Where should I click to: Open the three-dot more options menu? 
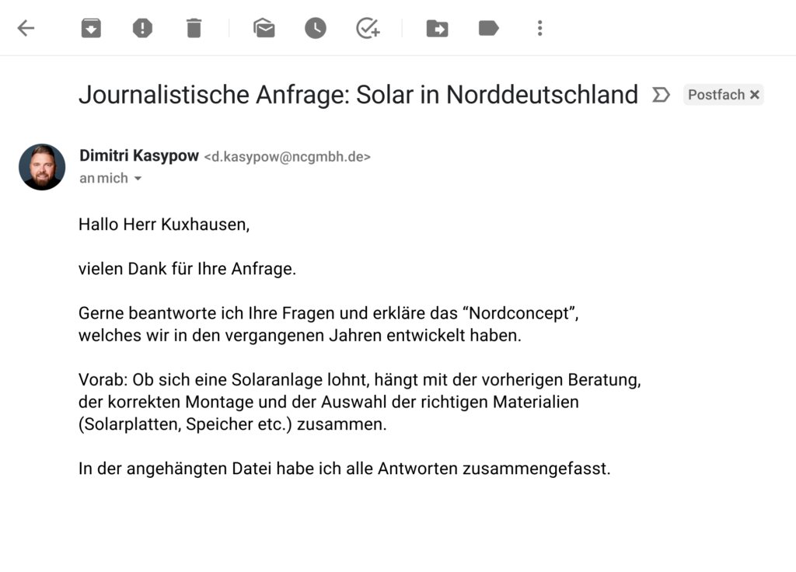point(539,29)
